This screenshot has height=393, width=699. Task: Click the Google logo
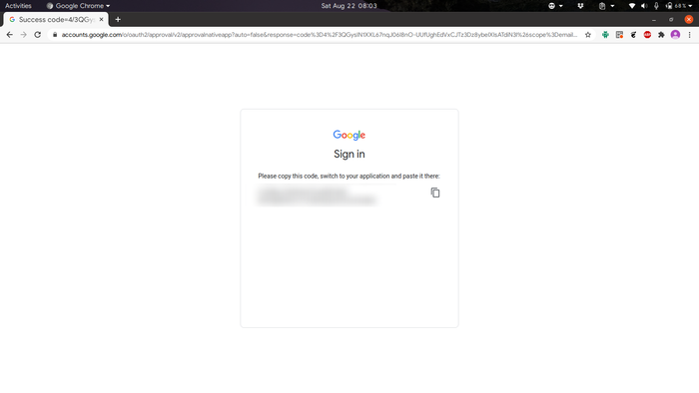click(x=349, y=135)
